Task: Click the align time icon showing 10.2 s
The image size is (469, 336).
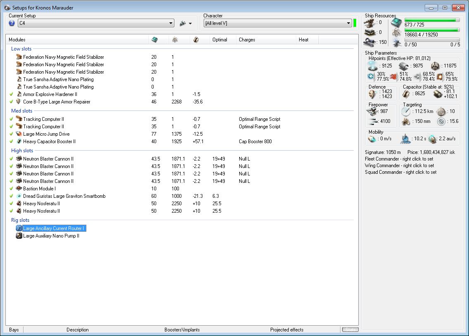Action: point(405,139)
